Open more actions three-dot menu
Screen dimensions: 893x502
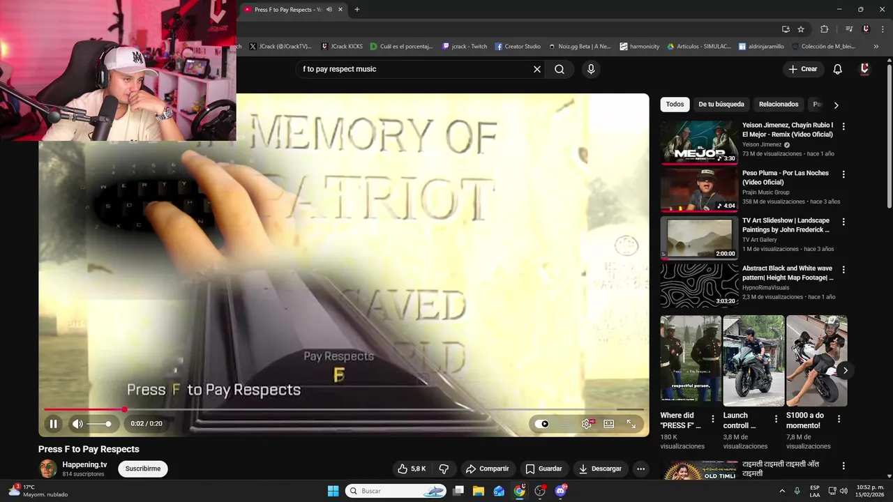640,469
